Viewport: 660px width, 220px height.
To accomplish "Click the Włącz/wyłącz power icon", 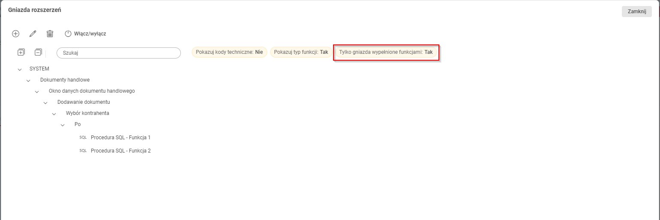I will 68,33.
